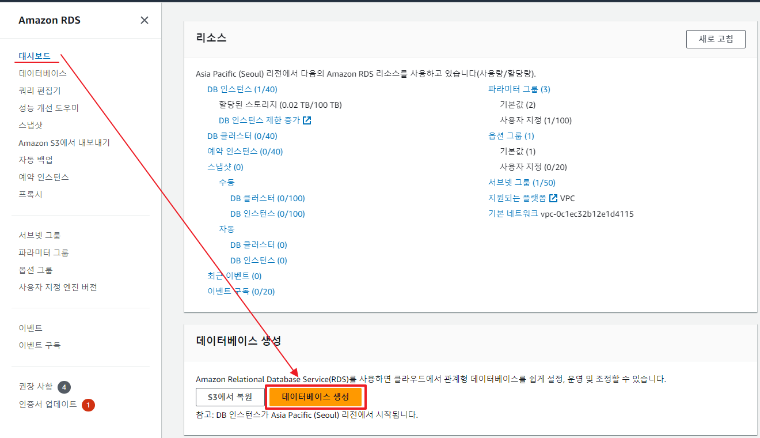The image size is (760, 438).
Task: Open 인증서 업데이트 in the sidebar
Action: click(x=48, y=404)
